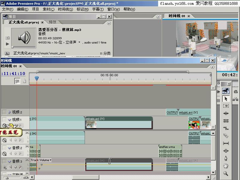
Task: Select the Rate Stretch tool
Action: coord(226,128)
